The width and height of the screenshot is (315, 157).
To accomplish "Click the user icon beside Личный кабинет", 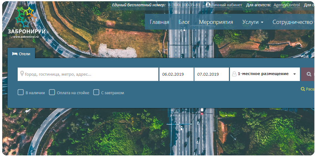I will point(208,5).
